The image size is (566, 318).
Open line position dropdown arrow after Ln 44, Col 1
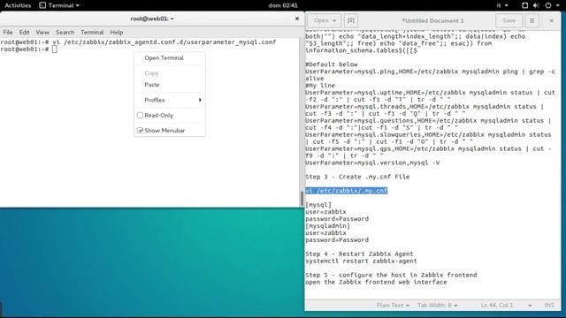[530, 306]
